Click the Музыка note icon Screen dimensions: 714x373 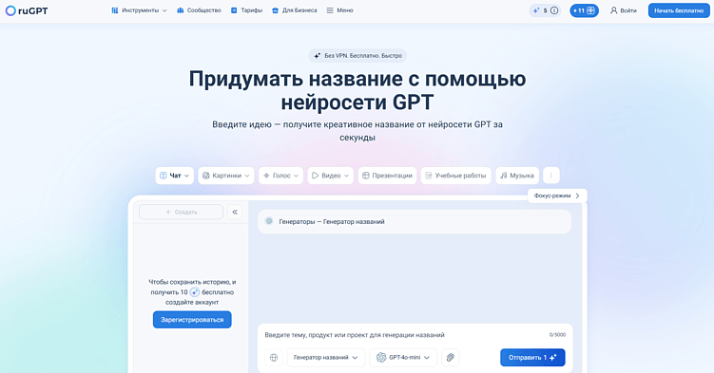504,176
